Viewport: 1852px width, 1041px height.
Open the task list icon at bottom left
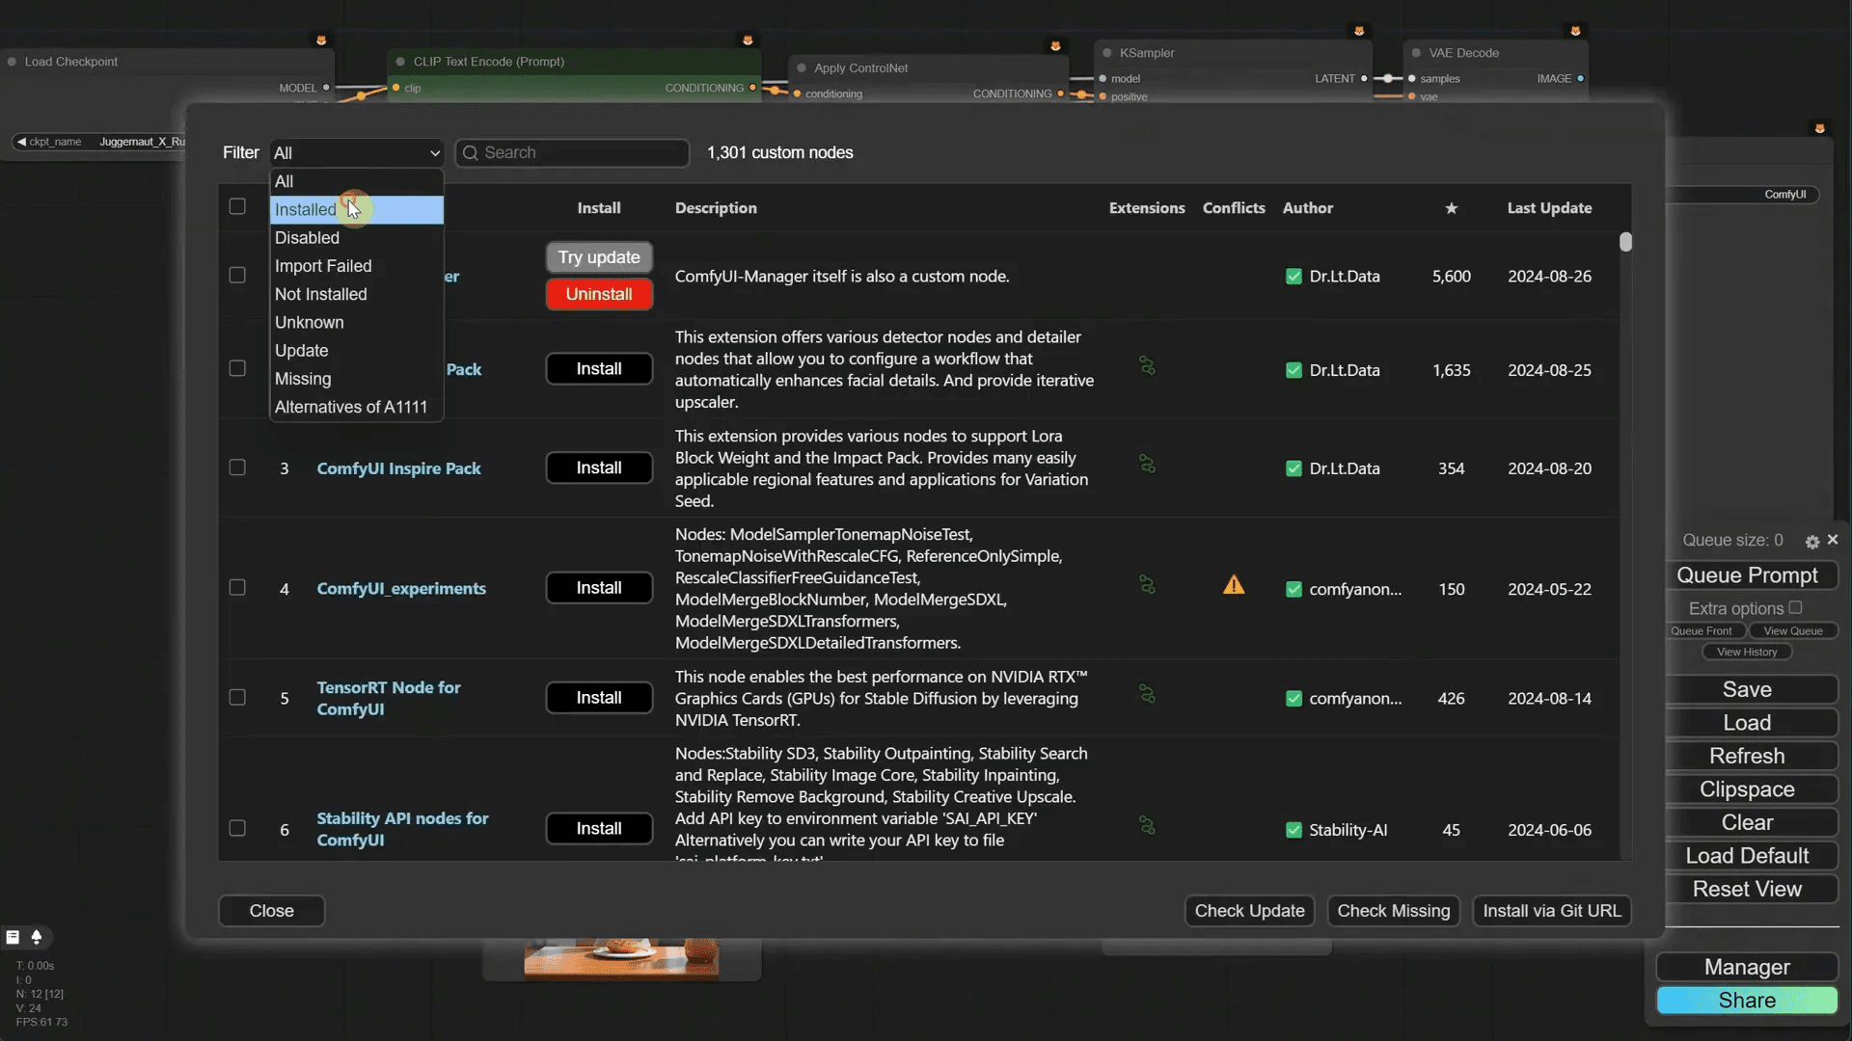(13, 936)
